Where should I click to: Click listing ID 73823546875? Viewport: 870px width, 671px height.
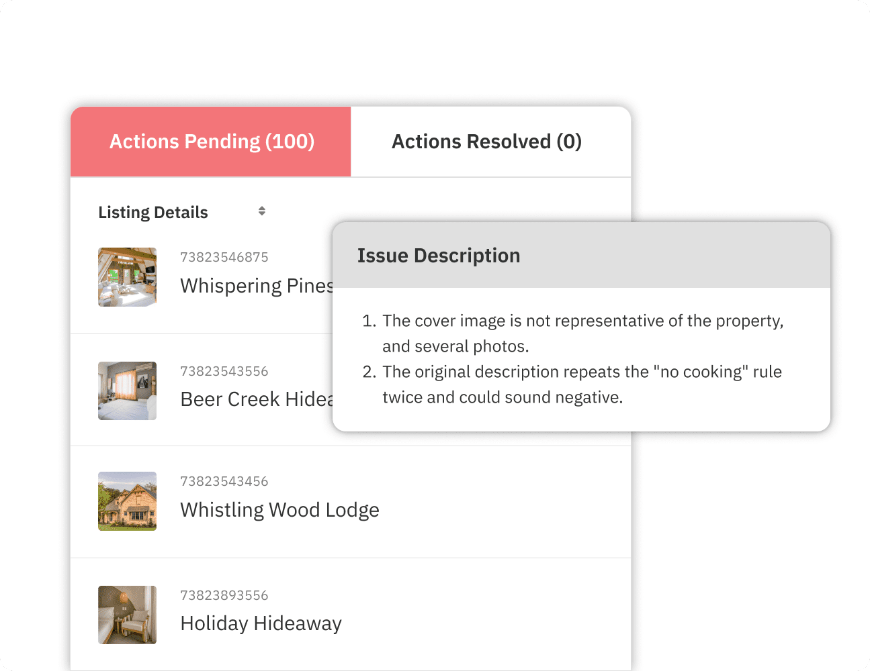click(x=224, y=257)
